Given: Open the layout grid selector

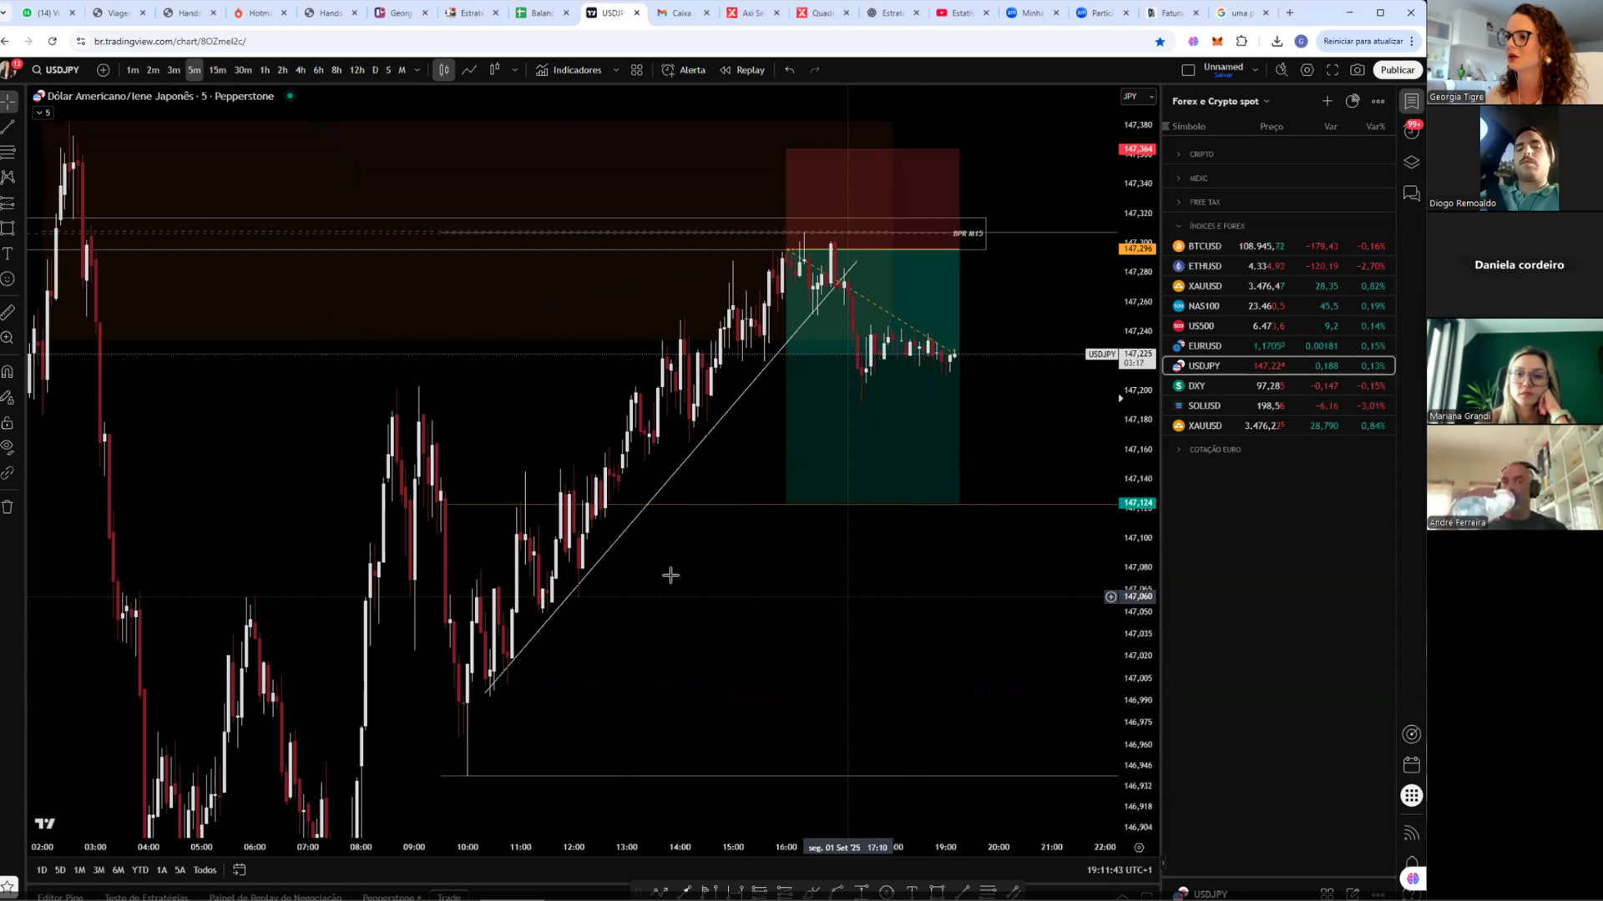Looking at the screenshot, I should click(x=637, y=70).
